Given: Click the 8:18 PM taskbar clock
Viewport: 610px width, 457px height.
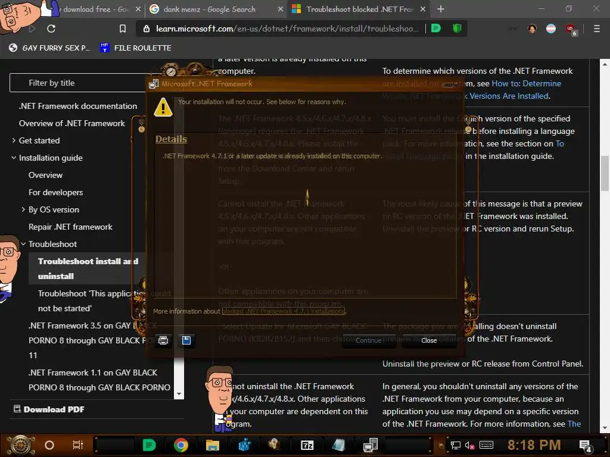Looking at the screenshot, I should pos(534,445).
